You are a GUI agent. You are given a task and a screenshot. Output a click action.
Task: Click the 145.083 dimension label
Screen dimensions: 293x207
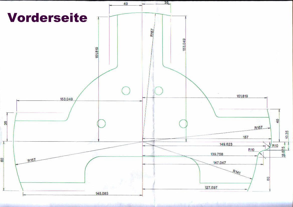102,193
